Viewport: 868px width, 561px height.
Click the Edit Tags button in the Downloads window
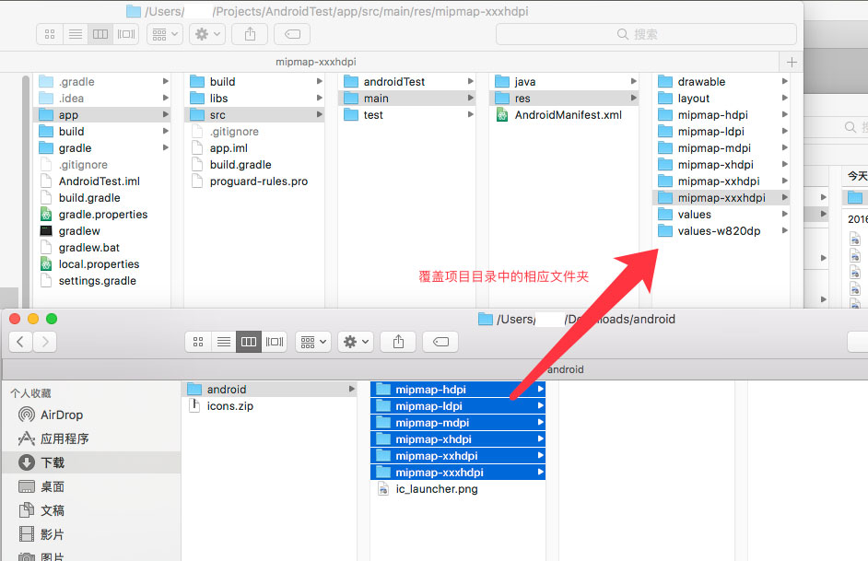440,342
